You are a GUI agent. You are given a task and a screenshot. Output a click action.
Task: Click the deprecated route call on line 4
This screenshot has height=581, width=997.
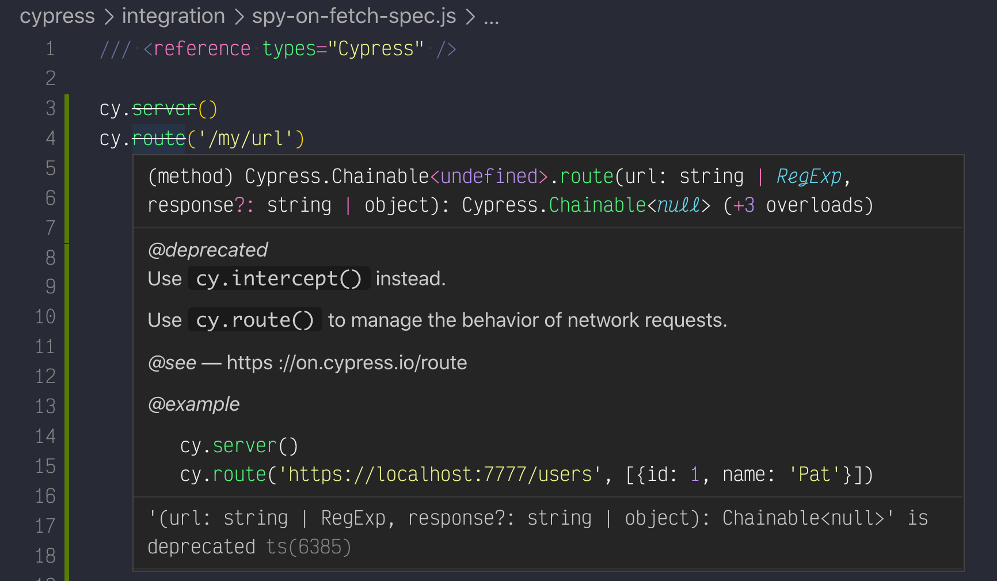point(159,138)
